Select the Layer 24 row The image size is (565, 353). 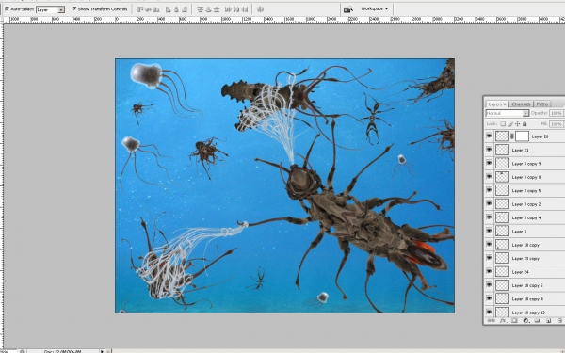click(525, 272)
